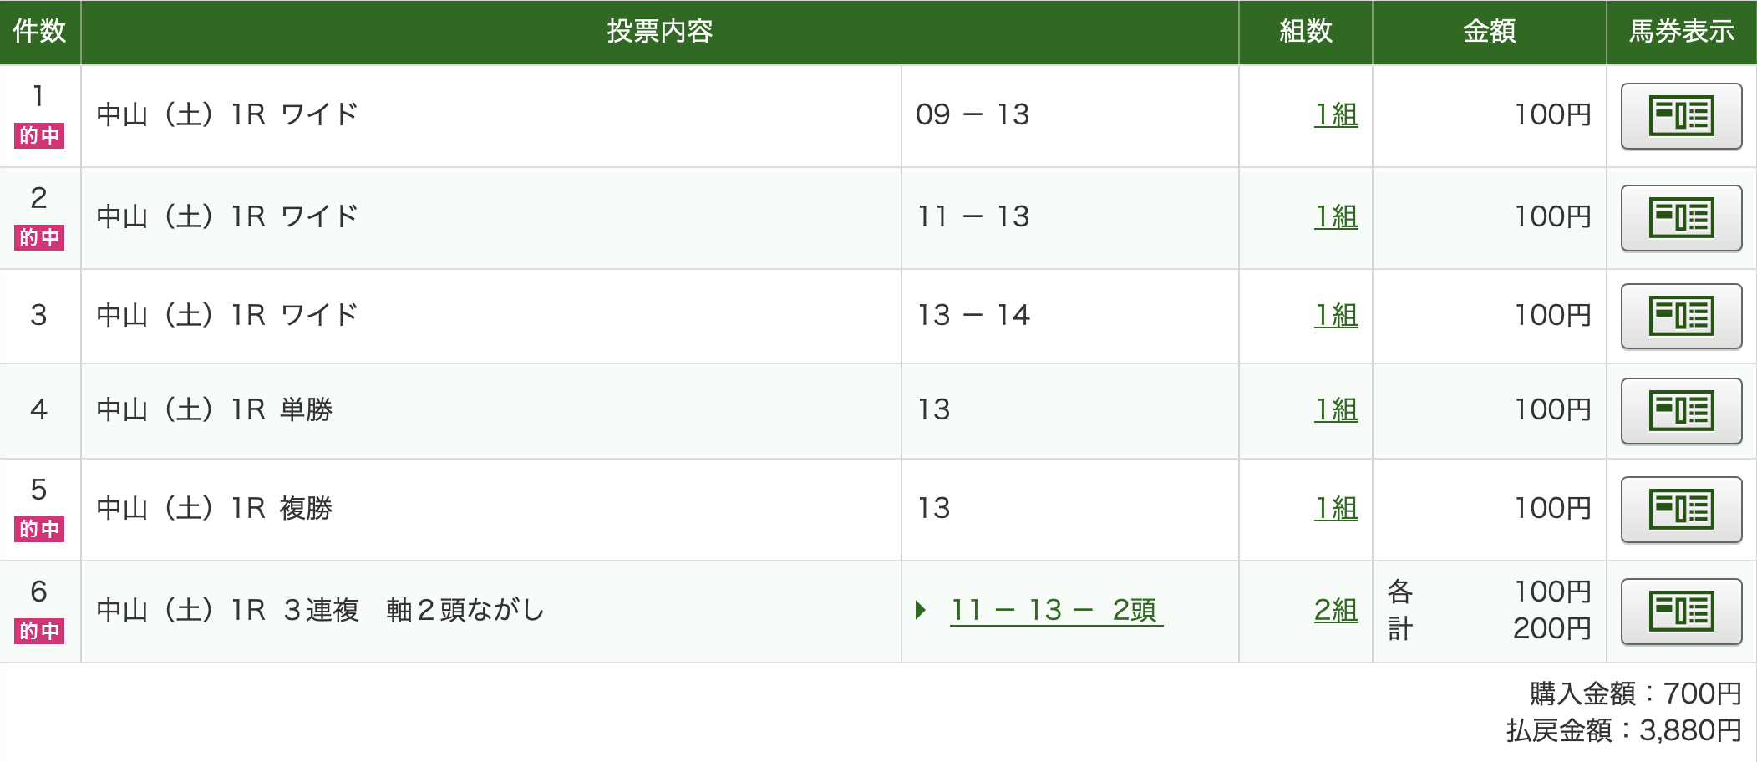Click the 1組 link for 複勝 13
Viewport: 1757px width, 762px height.
coord(1335,509)
